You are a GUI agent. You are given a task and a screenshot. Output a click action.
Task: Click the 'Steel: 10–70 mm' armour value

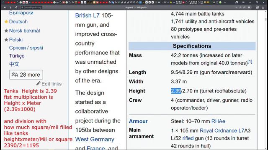[x=191, y=121]
